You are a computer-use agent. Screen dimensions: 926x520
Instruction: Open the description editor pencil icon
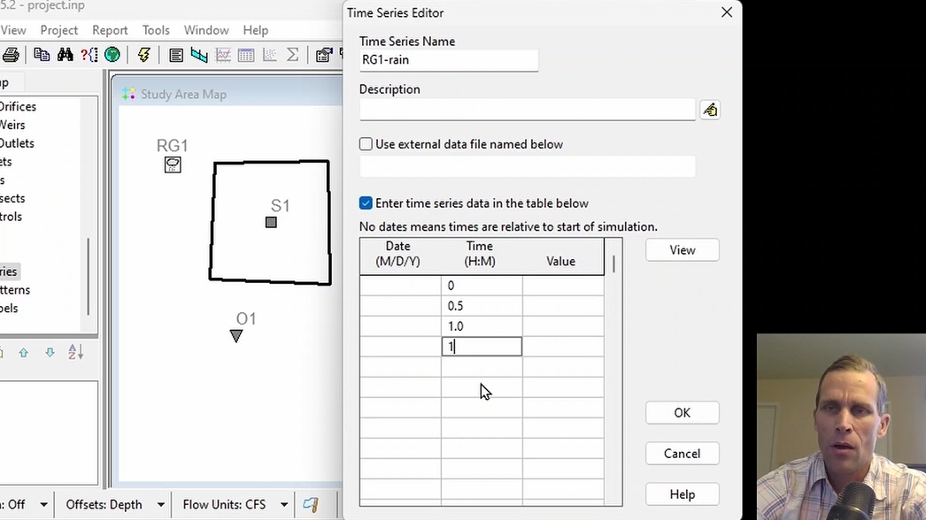[710, 110]
